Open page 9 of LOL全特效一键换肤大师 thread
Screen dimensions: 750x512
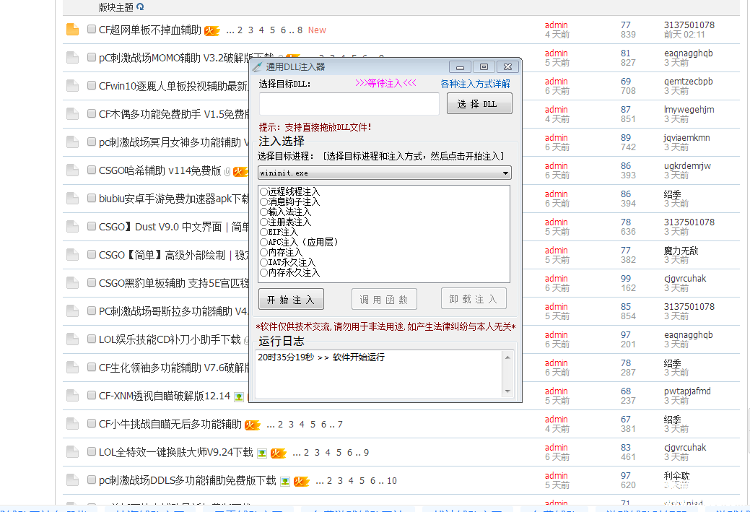pyautogui.click(x=366, y=453)
